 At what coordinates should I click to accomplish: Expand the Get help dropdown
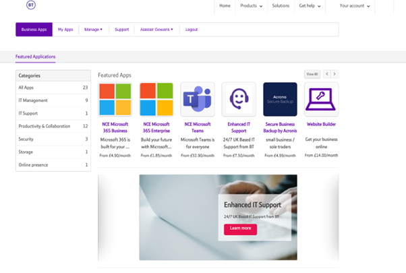click(310, 5)
